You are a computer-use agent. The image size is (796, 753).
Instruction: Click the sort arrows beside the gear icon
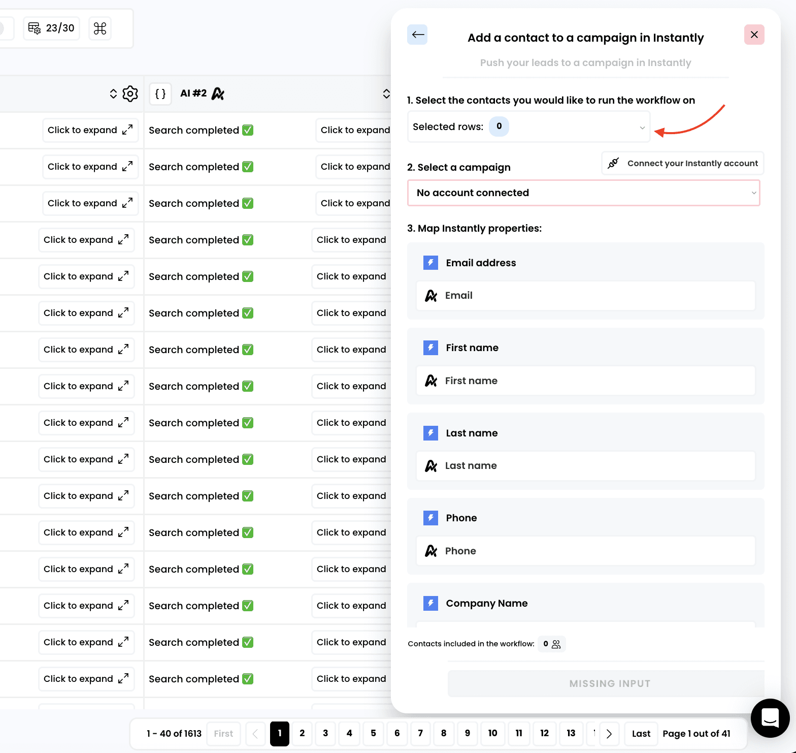(x=113, y=93)
